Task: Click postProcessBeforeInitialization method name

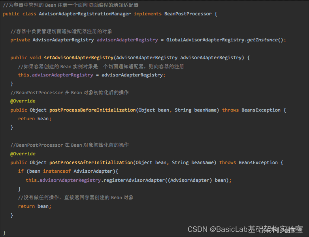Action: pos(92,110)
